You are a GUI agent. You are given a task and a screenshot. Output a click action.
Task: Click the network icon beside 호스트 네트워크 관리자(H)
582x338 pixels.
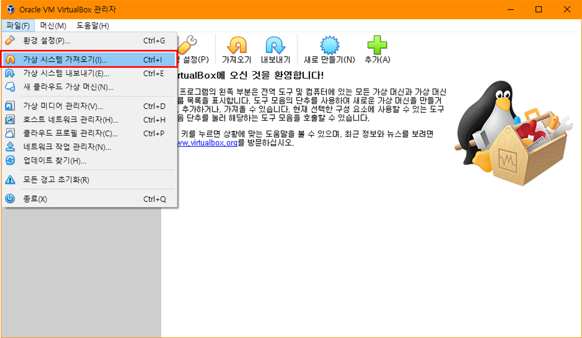pyautogui.click(x=10, y=120)
